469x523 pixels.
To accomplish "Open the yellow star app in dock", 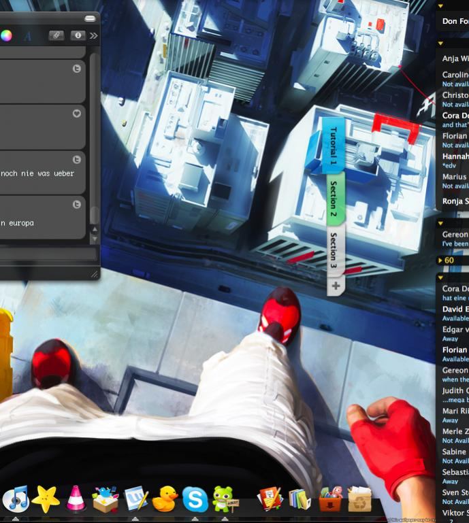I will (x=46, y=499).
